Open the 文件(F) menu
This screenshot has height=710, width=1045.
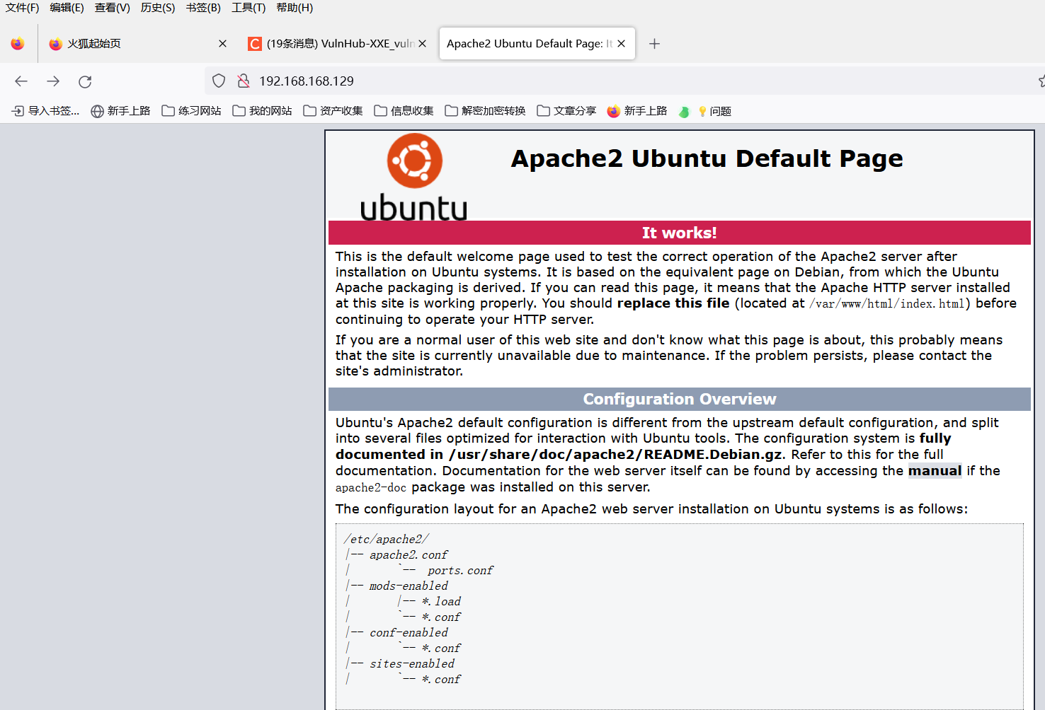[x=22, y=8]
